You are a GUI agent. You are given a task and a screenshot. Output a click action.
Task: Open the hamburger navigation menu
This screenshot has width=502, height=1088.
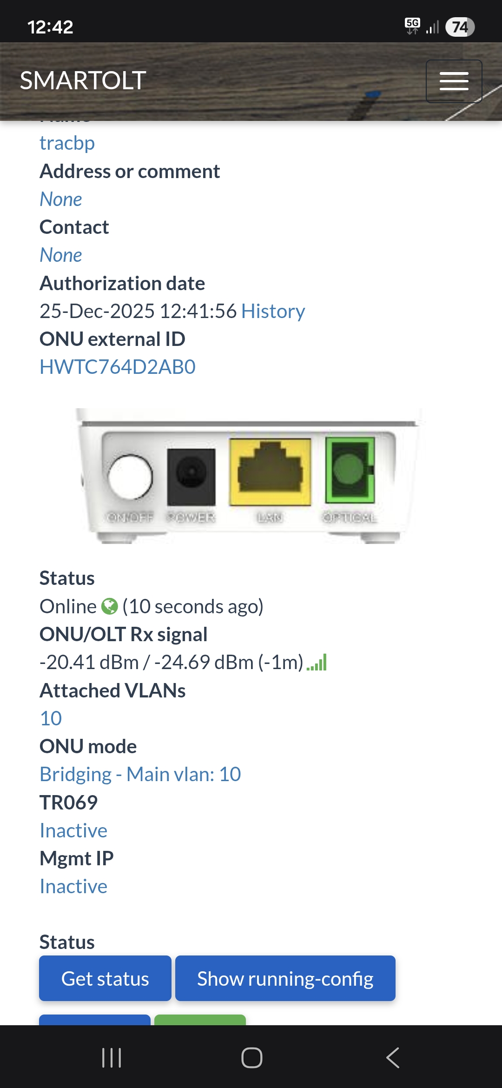454,81
